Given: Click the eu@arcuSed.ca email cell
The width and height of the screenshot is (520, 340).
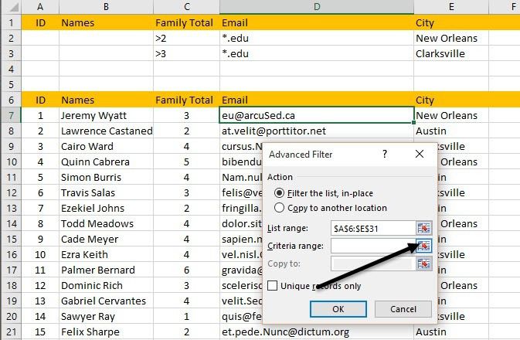Looking at the screenshot, I should click(317, 115).
